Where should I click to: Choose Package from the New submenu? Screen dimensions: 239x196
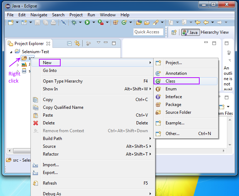click(x=185, y=105)
